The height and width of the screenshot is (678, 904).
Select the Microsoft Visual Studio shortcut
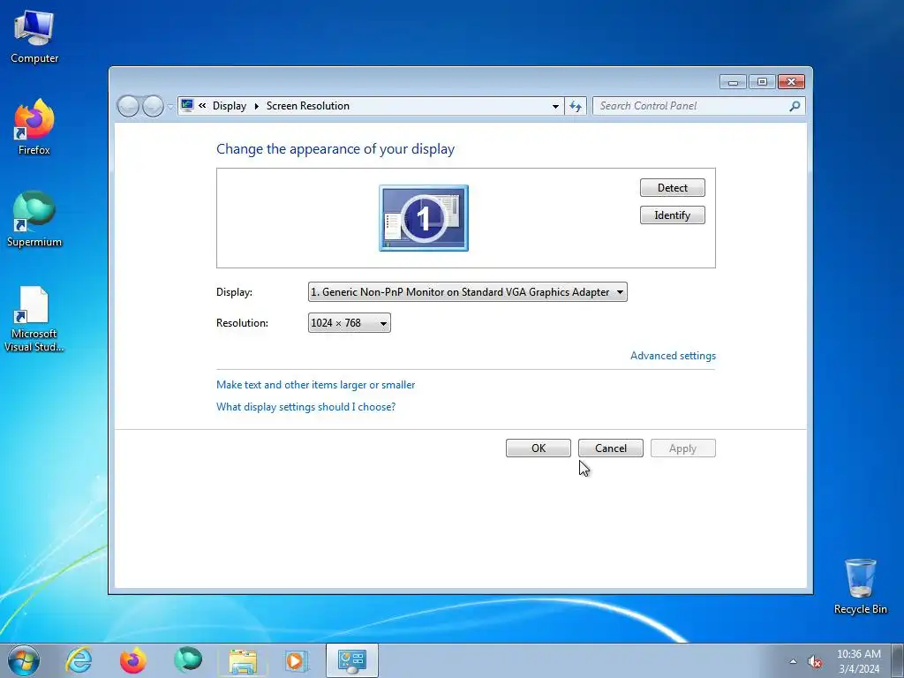34,319
